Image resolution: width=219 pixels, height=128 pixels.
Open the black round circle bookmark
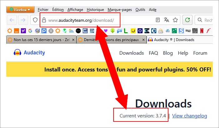(x=78, y=31)
